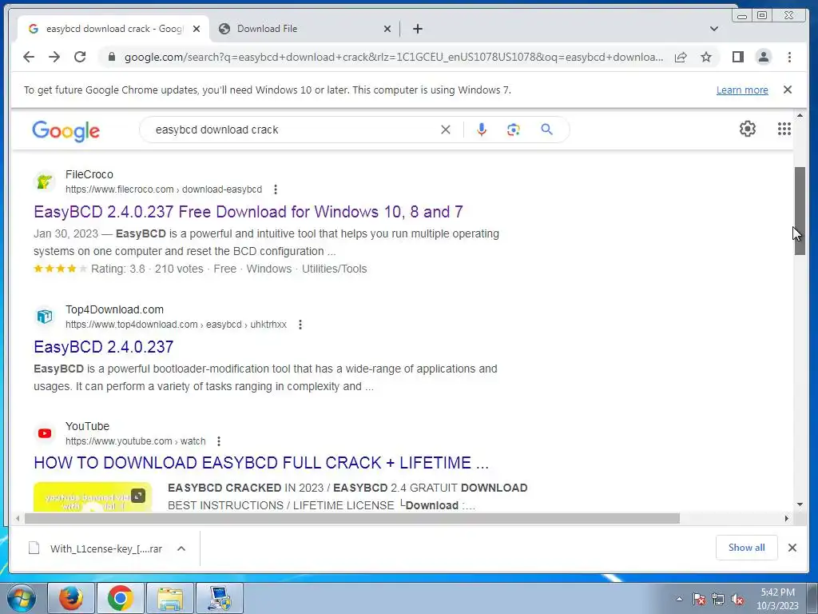818x614 pixels.
Task: Open the taskbar clock showing 5:42 PM
Action: click(777, 599)
